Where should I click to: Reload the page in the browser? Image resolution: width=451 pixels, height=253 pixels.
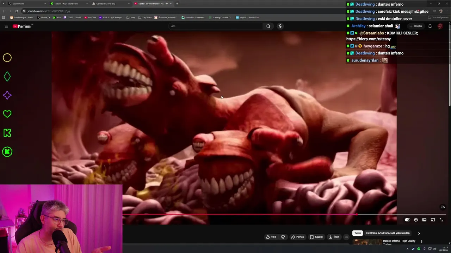[16, 11]
